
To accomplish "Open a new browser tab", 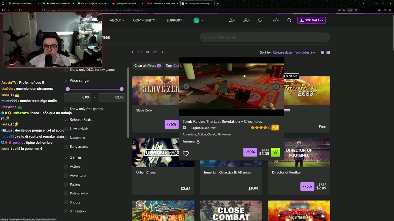I will pyautogui.click(x=218, y=3).
